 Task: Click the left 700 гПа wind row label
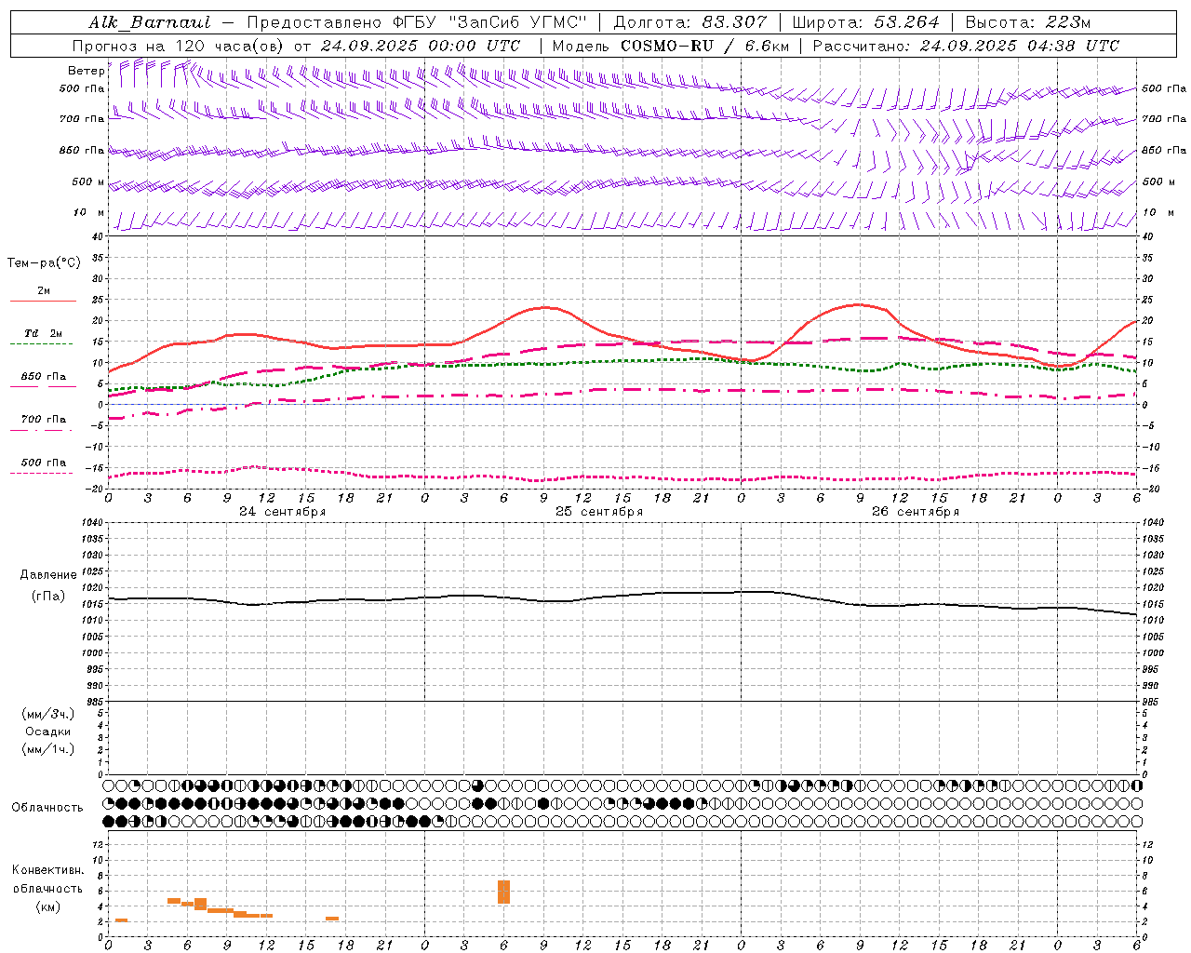coord(82,119)
